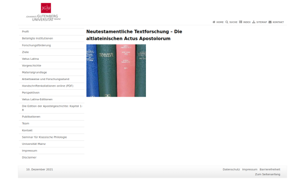Viewport: 305px width, 190px height.
Task: Go to Forschungsförderung page
Action: (51, 45)
